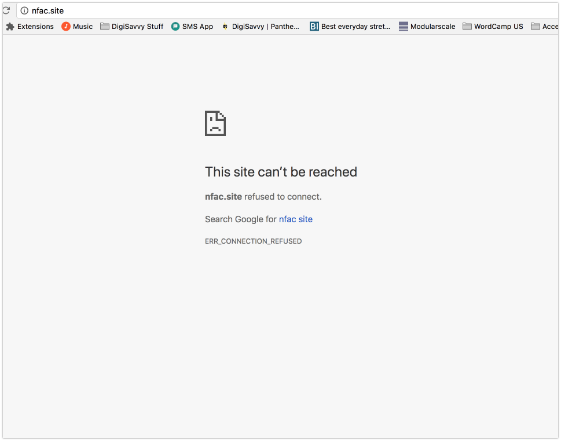
Task: Open the Acce... bookmarks folder
Action: click(x=544, y=26)
